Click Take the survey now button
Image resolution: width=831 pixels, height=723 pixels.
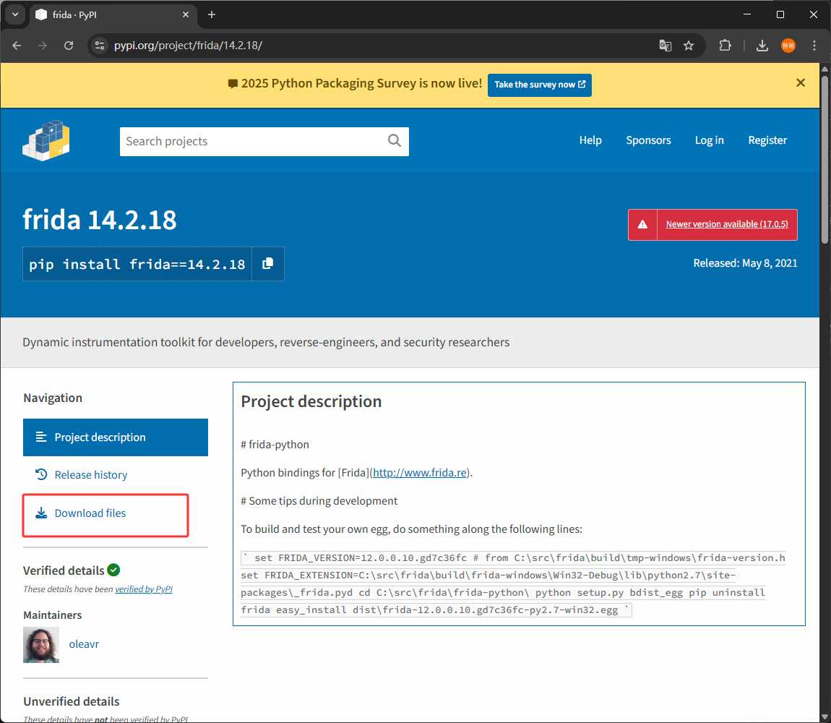pyautogui.click(x=540, y=85)
